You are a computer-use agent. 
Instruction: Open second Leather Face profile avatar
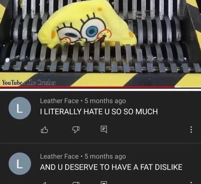tap(20, 164)
